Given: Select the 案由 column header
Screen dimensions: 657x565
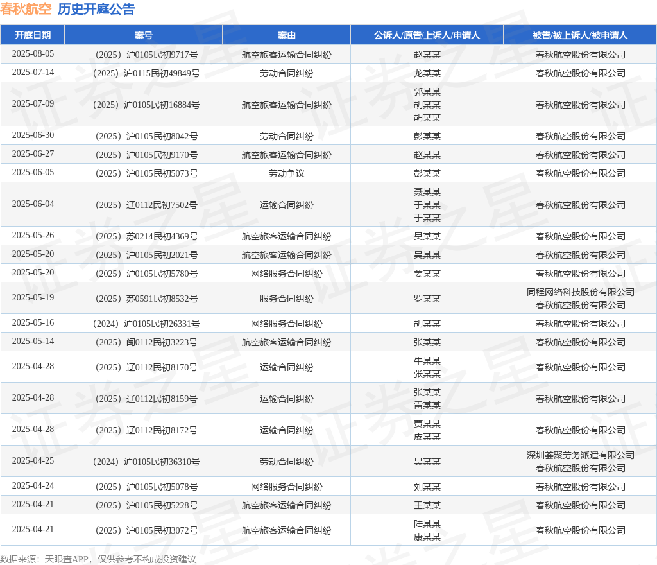Looking at the screenshot, I should tap(287, 35).
